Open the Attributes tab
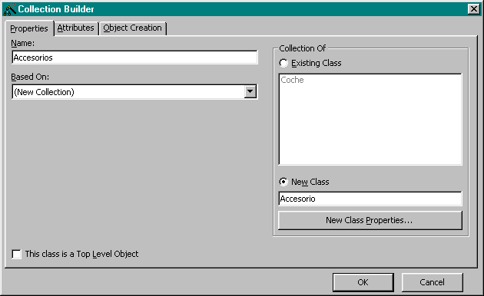Screen dimensions: 484x296 tap(75, 28)
